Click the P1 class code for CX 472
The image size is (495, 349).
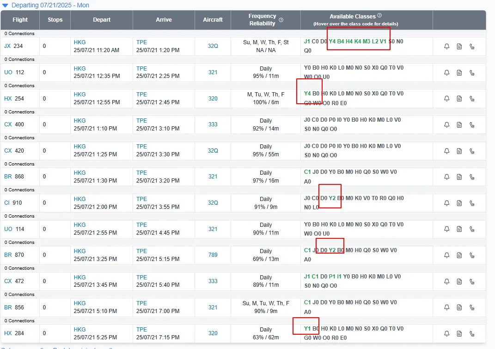pos(332,276)
